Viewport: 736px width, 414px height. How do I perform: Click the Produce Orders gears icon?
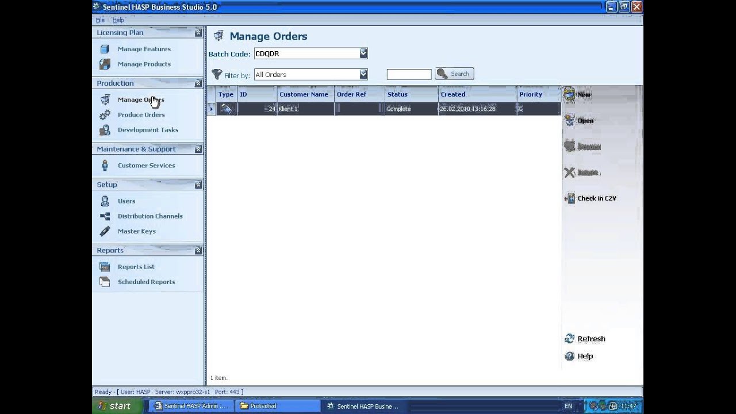pyautogui.click(x=105, y=114)
